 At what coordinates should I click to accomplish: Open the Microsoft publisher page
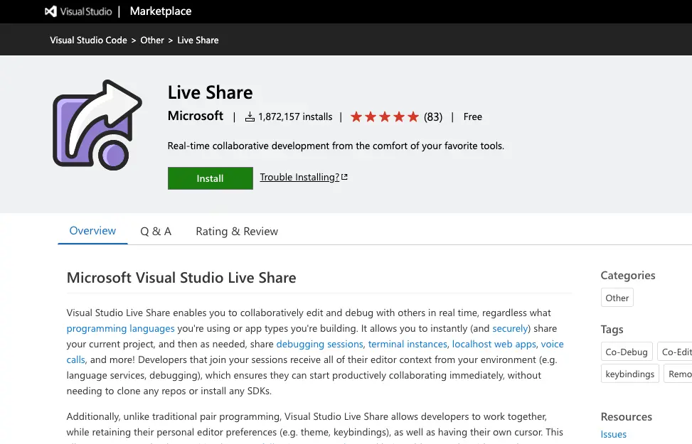(196, 116)
